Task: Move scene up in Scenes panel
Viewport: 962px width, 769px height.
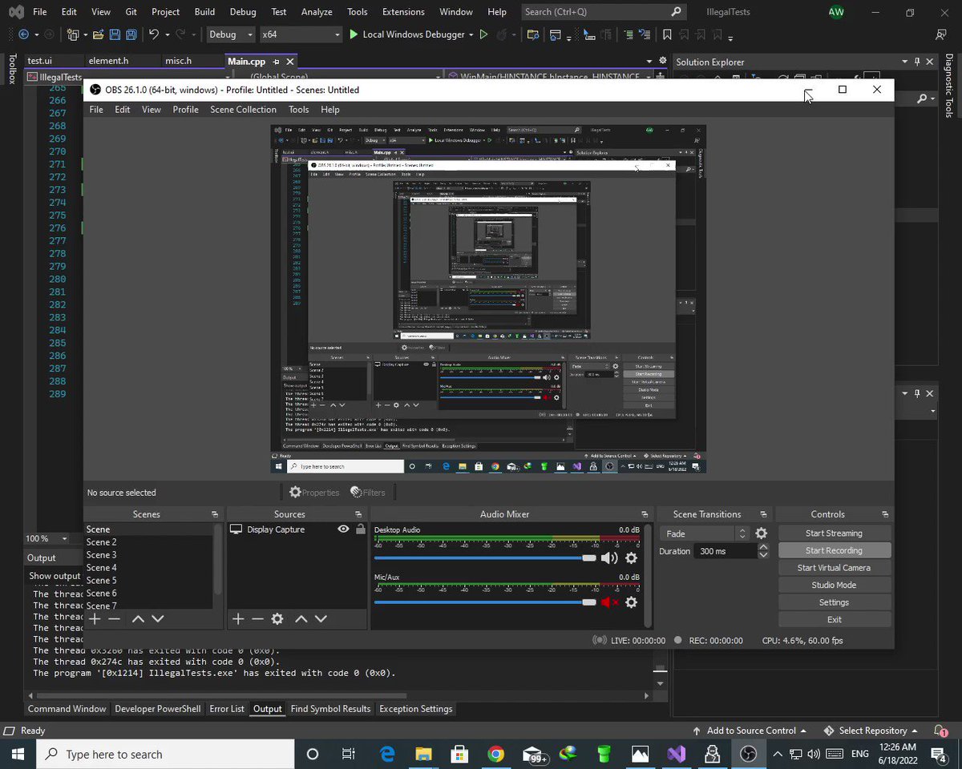Action: tap(138, 618)
